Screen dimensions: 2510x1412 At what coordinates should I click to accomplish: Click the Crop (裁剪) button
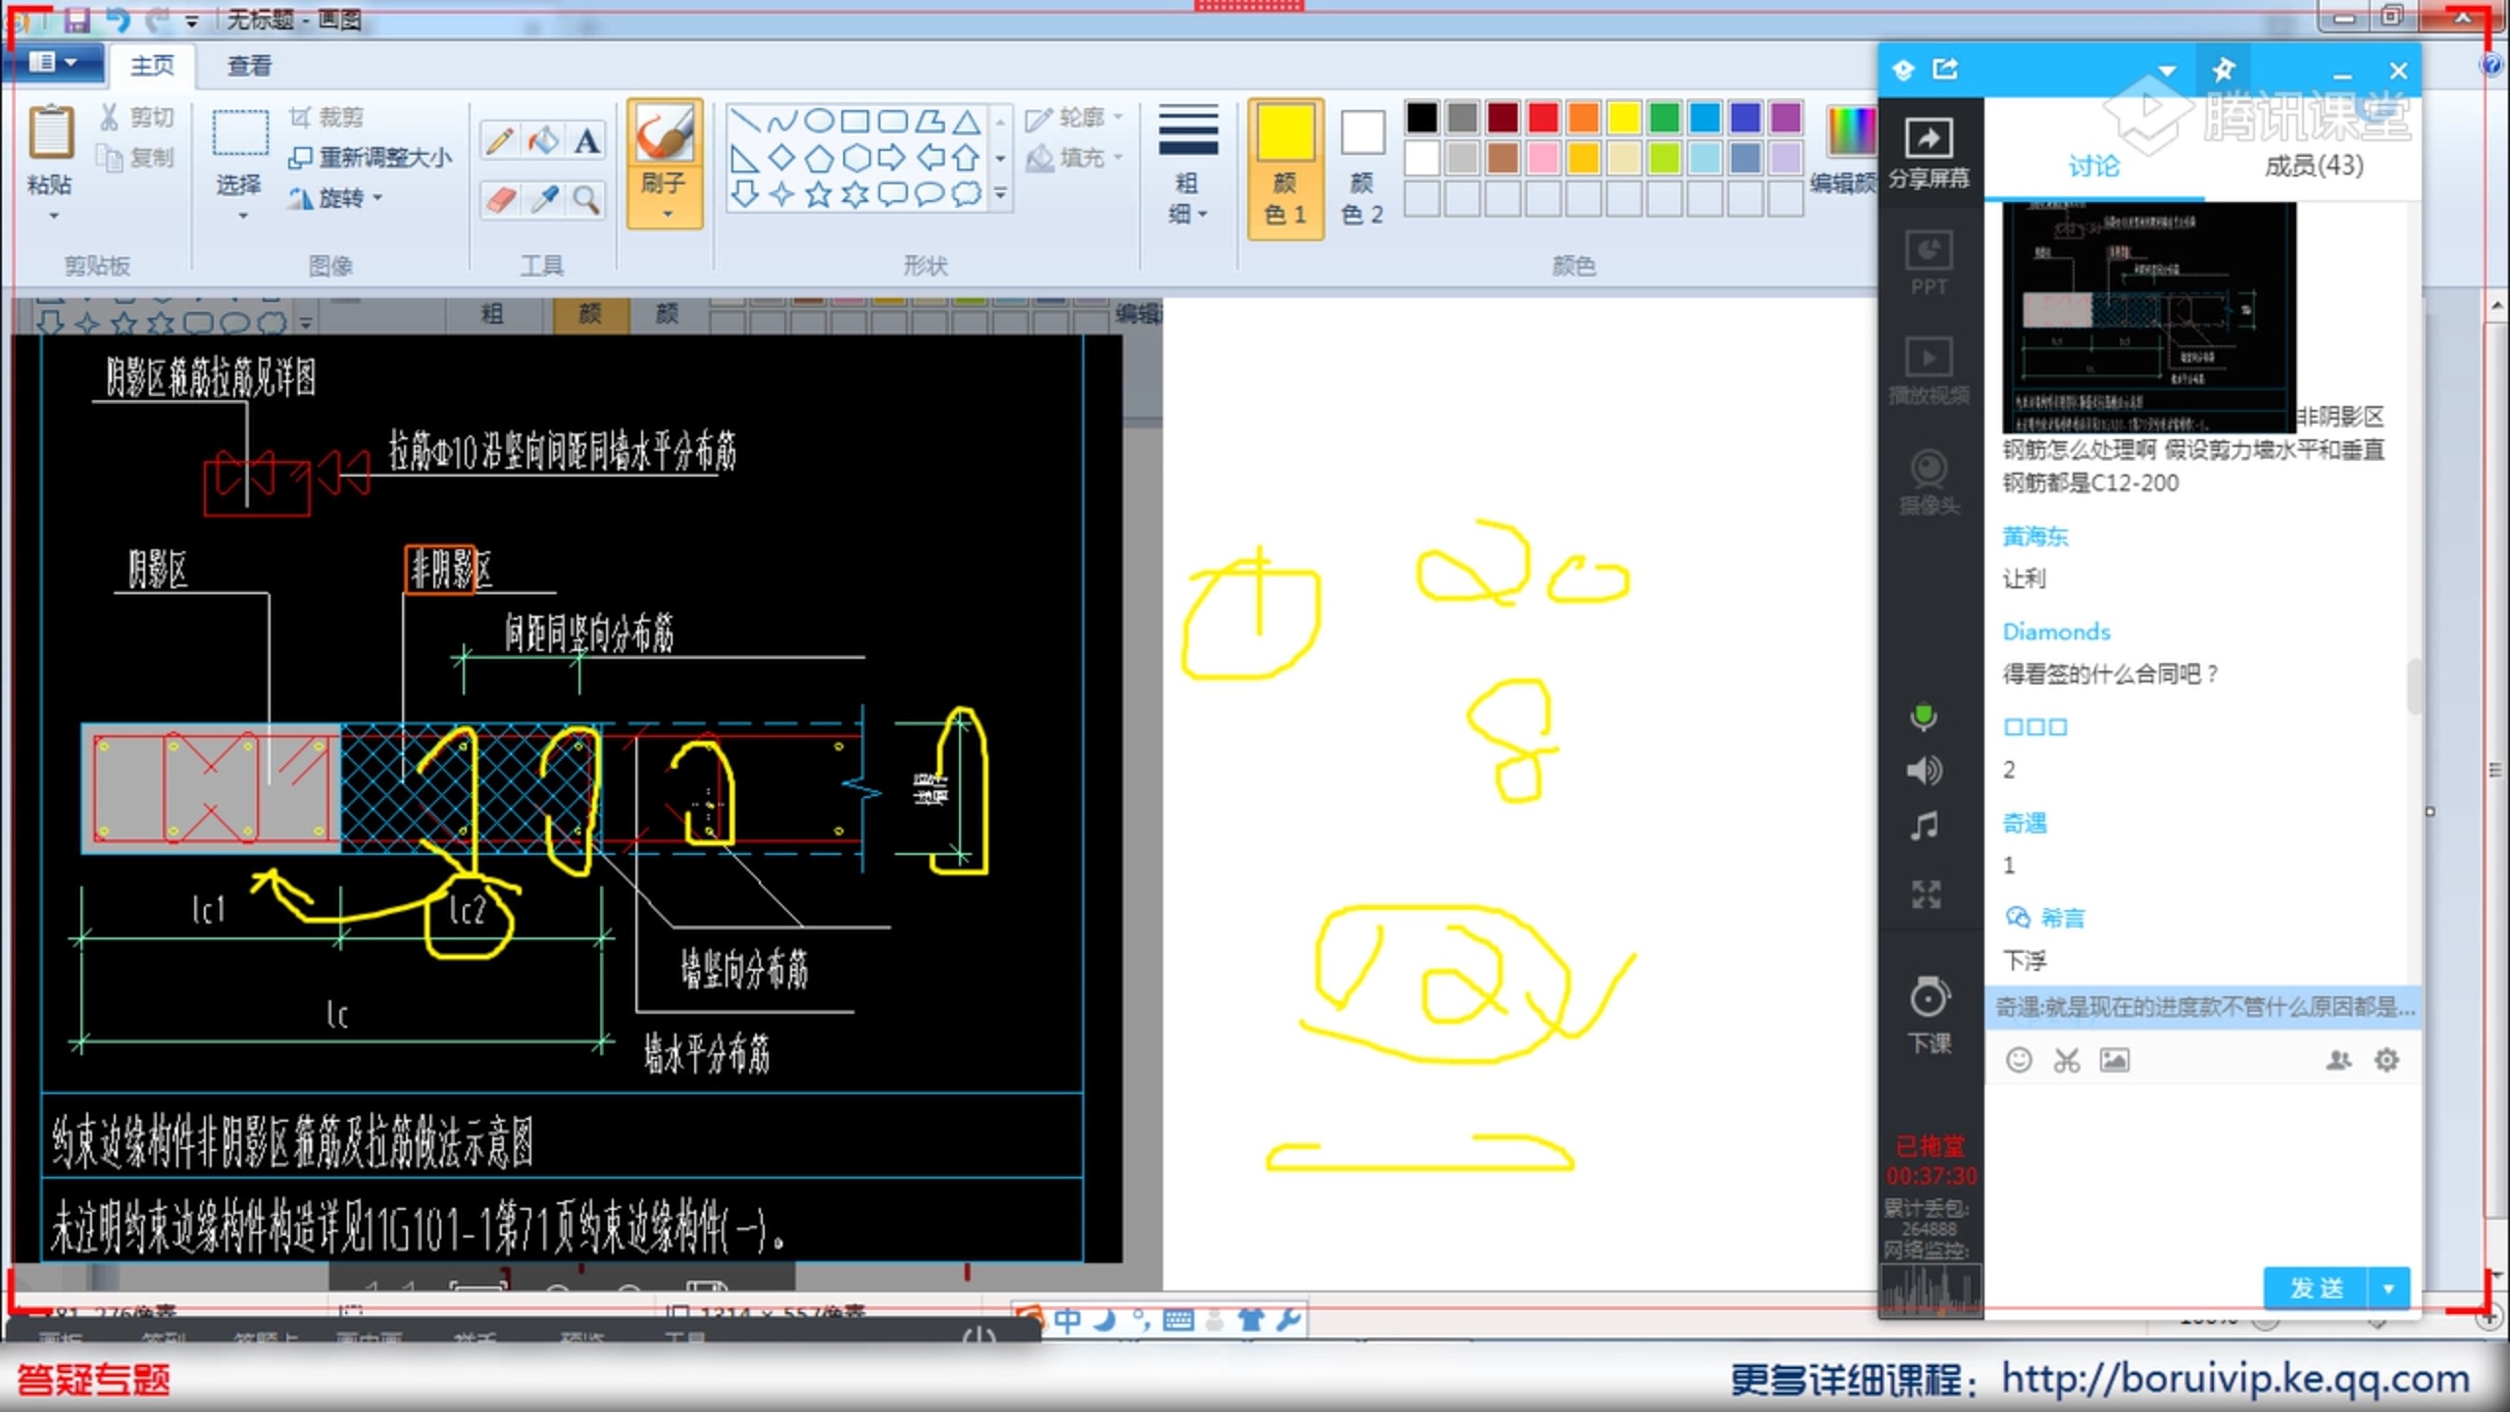(326, 118)
